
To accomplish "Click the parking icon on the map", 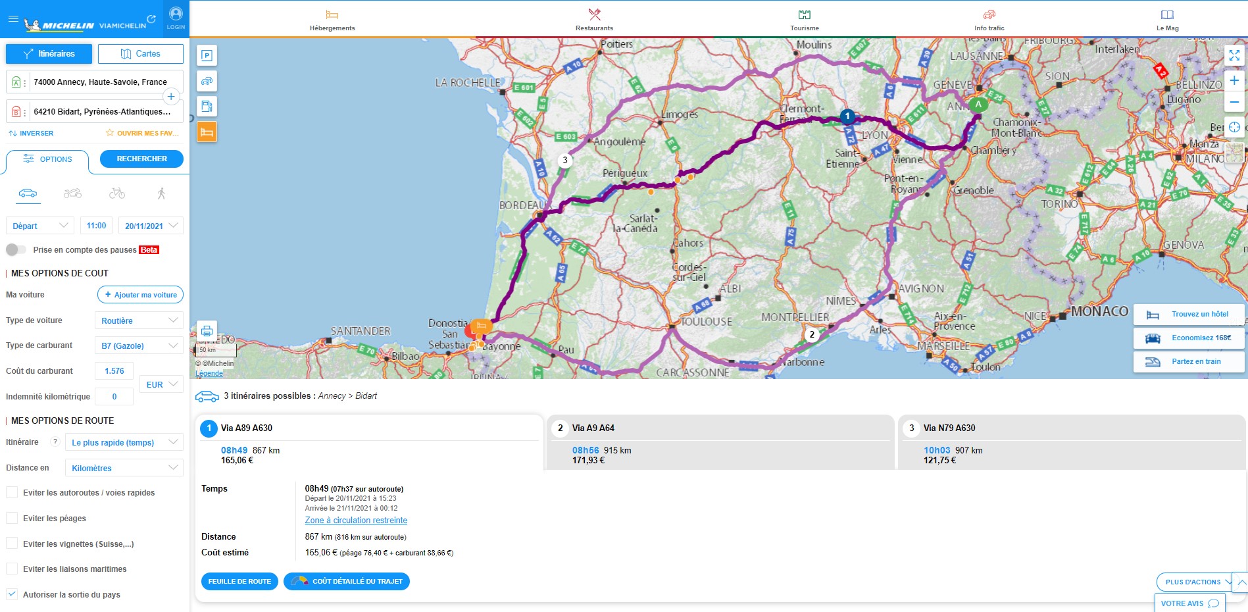I will point(207,56).
